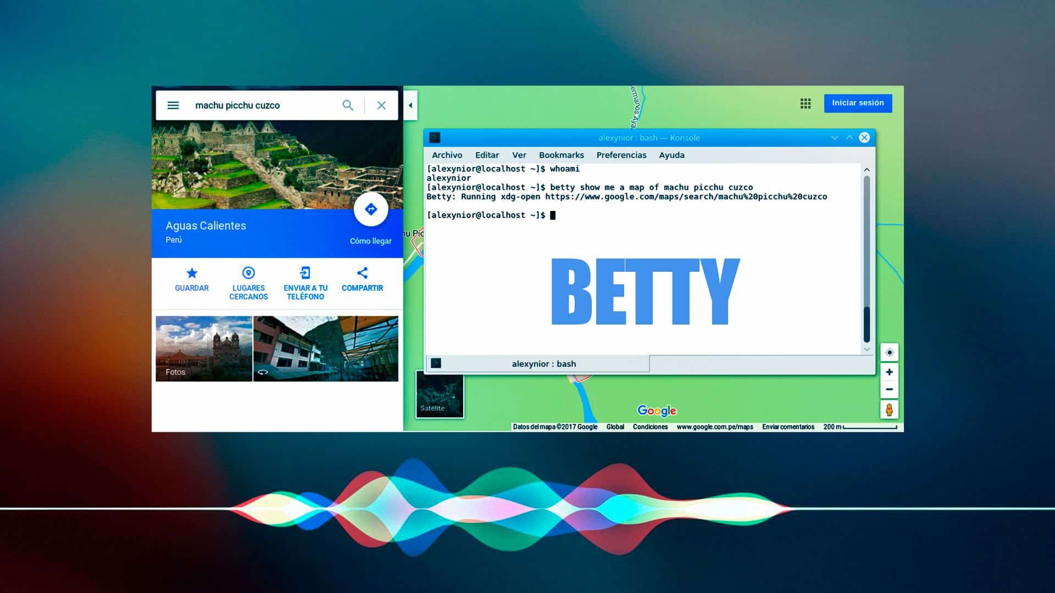
Task: Select the Guardar star icon
Action: (192, 273)
